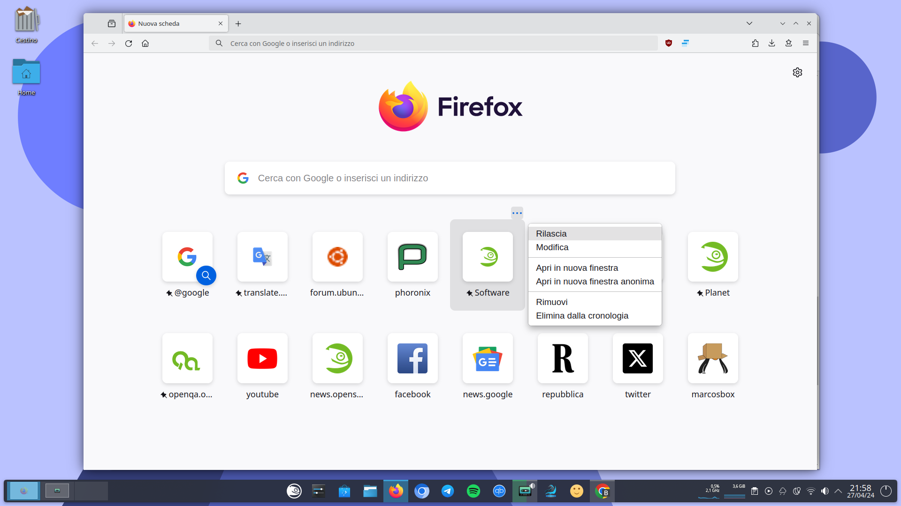Click the central Google search box
Screen dimensions: 901x506
tap(450, 178)
